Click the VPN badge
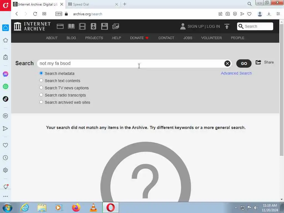This screenshot has height=213, width=284. [x=59, y=14]
